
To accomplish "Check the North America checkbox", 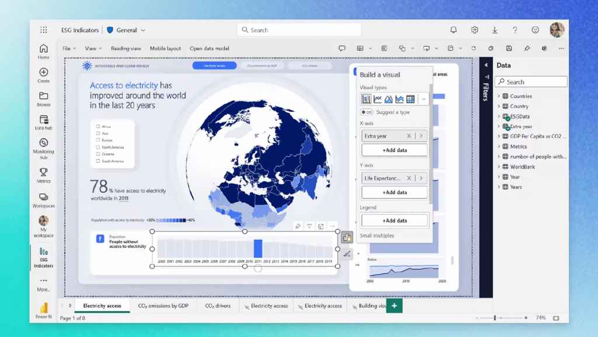I will (x=98, y=147).
